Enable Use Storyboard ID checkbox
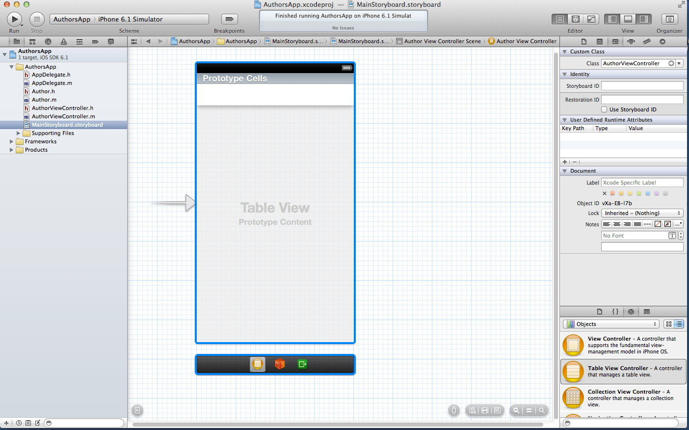The width and height of the screenshot is (689, 430). 604,109
